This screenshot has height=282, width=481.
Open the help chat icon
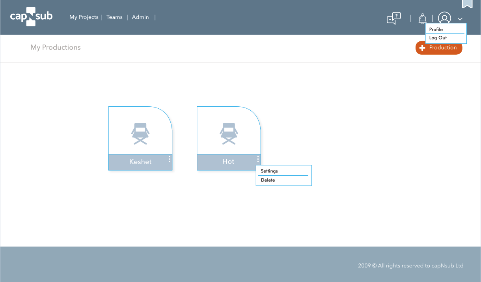point(393,18)
